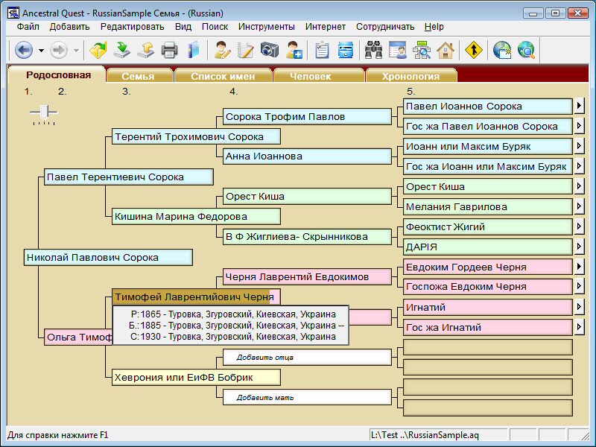
Task: Click the Добавить мать link
Action: [264, 398]
